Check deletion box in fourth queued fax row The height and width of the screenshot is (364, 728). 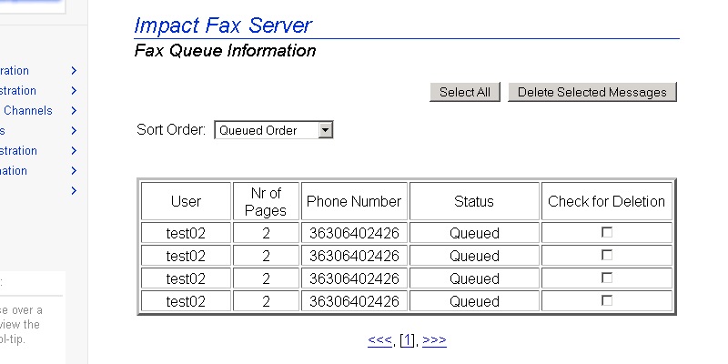[x=607, y=300]
